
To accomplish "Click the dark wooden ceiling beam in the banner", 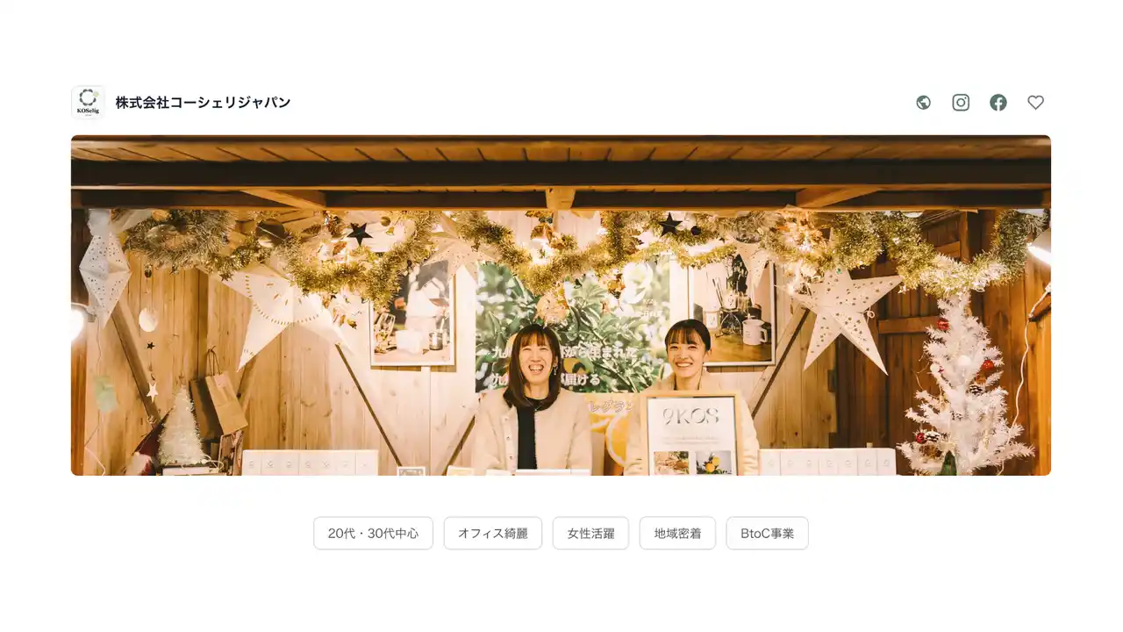I will click(561, 173).
